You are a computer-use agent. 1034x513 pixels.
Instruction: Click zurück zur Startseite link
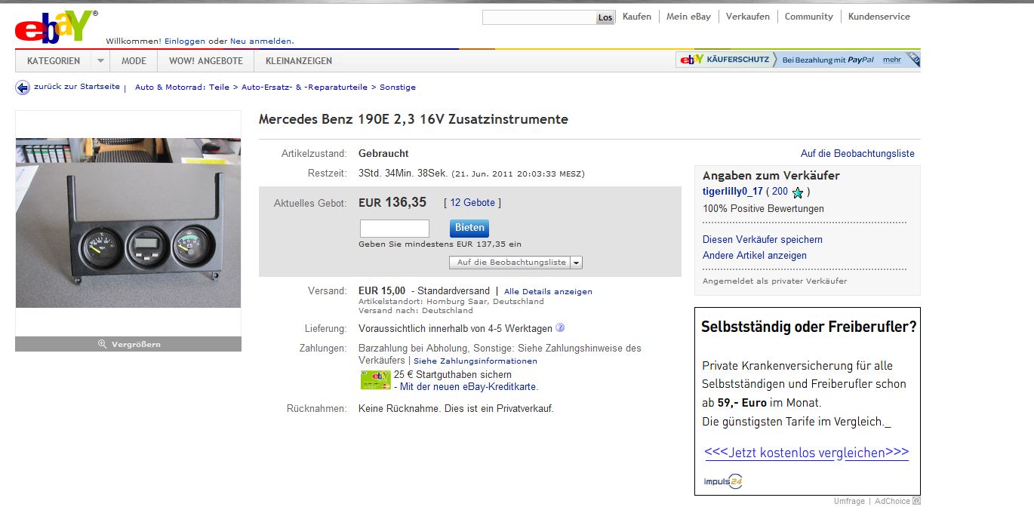pos(77,87)
